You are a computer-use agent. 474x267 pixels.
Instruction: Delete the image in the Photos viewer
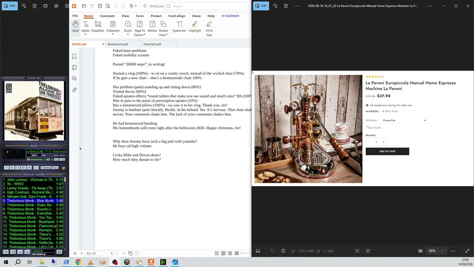coord(286,6)
